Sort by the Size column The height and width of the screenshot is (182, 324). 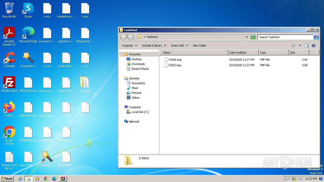point(299,53)
